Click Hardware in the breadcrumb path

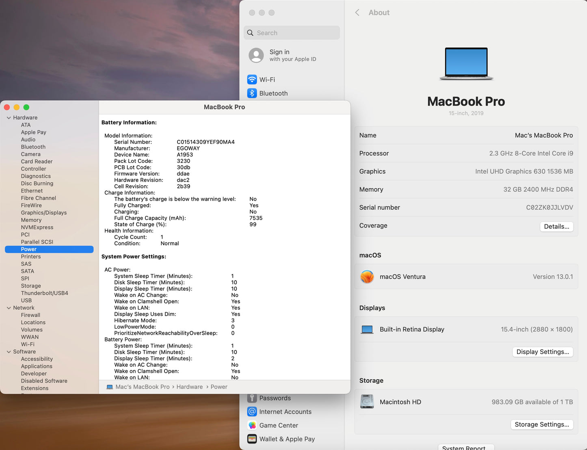tap(189, 387)
